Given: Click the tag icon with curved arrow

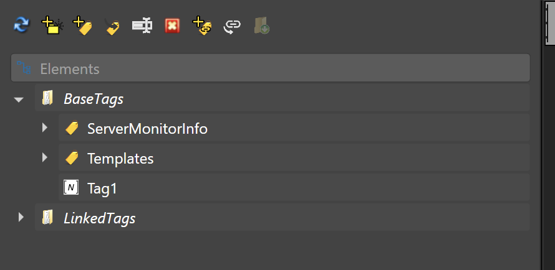Looking at the screenshot, I should coord(112,27).
